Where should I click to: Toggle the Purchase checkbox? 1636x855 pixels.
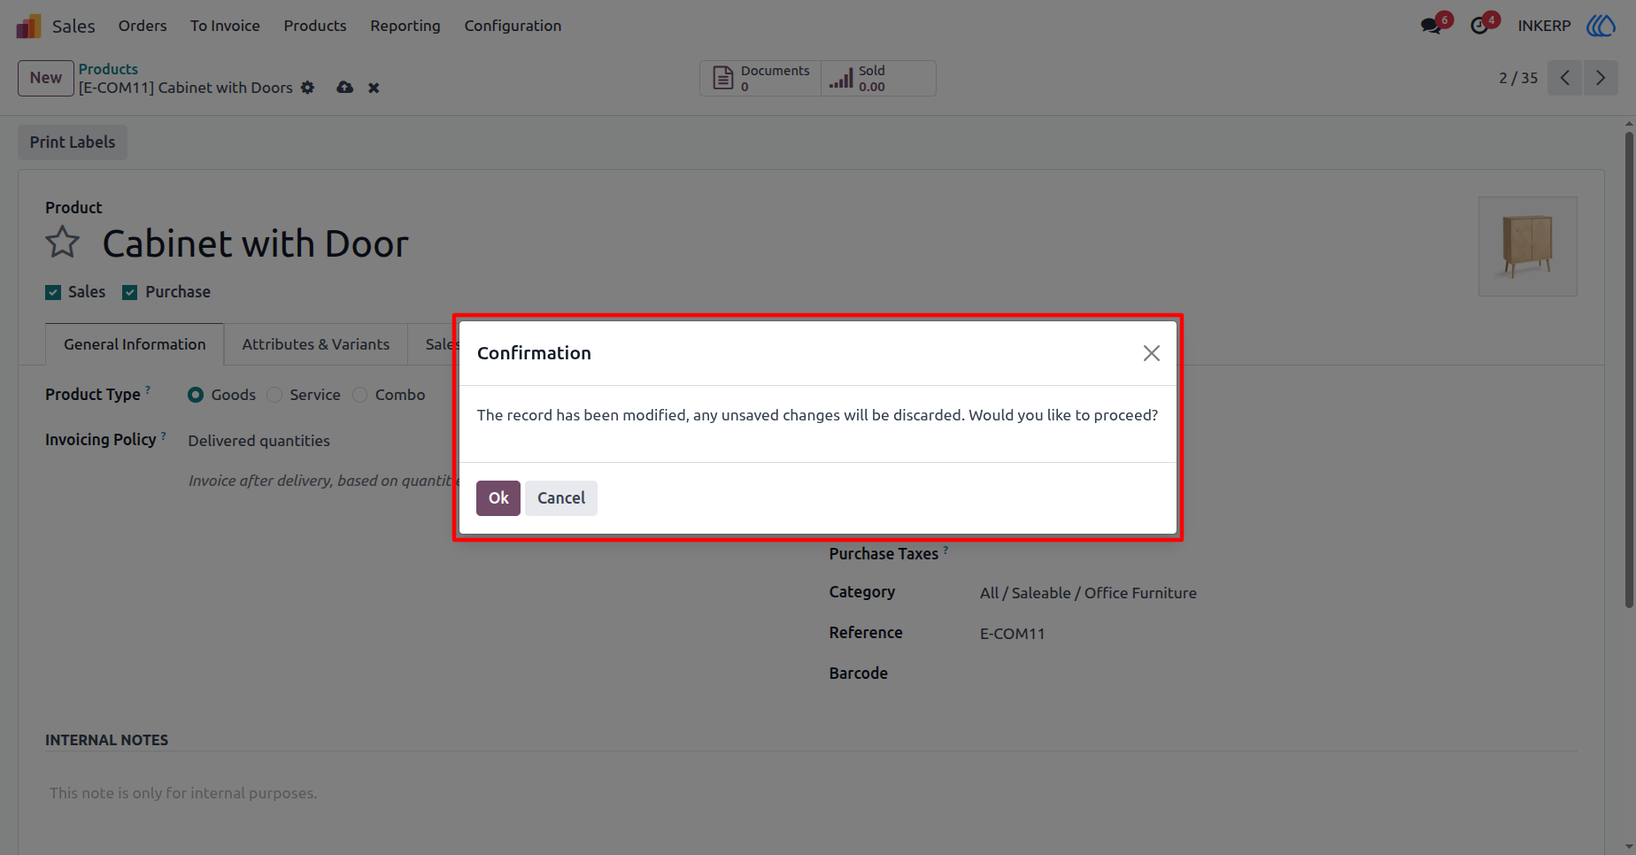pos(129,292)
